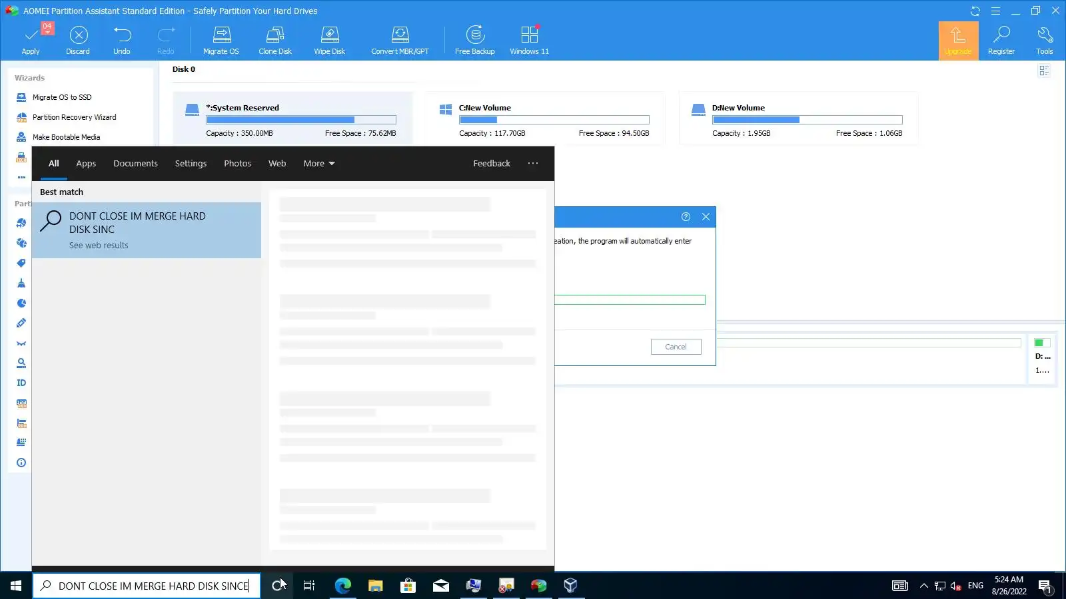The width and height of the screenshot is (1066, 599).
Task: Open Microsoft Store from the taskbar
Action: pos(408,586)
